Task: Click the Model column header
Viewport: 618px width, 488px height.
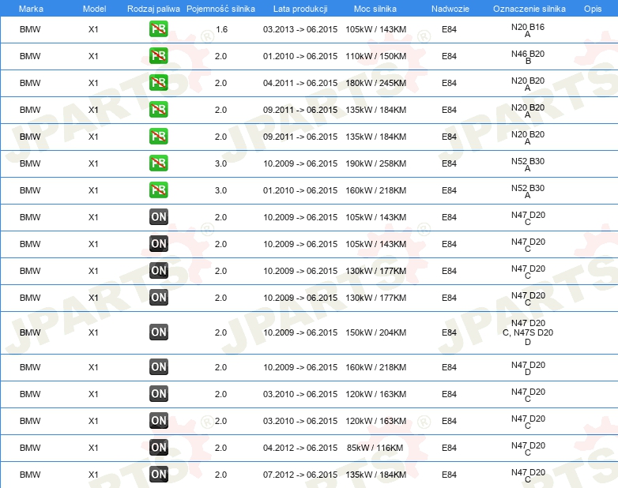Action: click(94, 9)
